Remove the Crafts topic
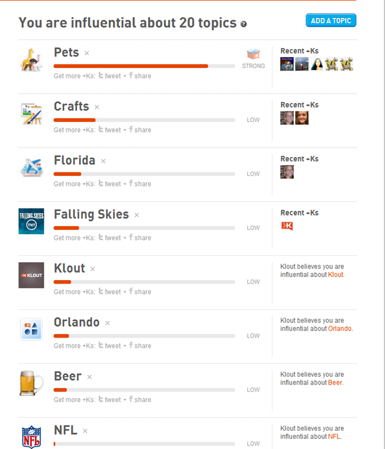The width and height of the screenshot is (385, 449). coord(97,107)
